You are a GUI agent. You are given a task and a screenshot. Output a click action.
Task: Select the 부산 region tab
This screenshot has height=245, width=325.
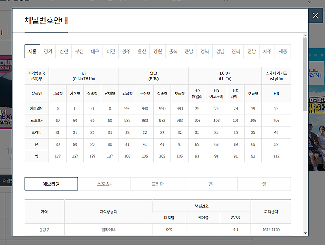coord(79,51)
